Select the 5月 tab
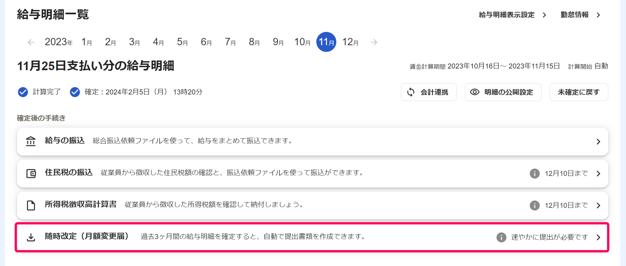 pyautogui.click(x=182, y=42)
